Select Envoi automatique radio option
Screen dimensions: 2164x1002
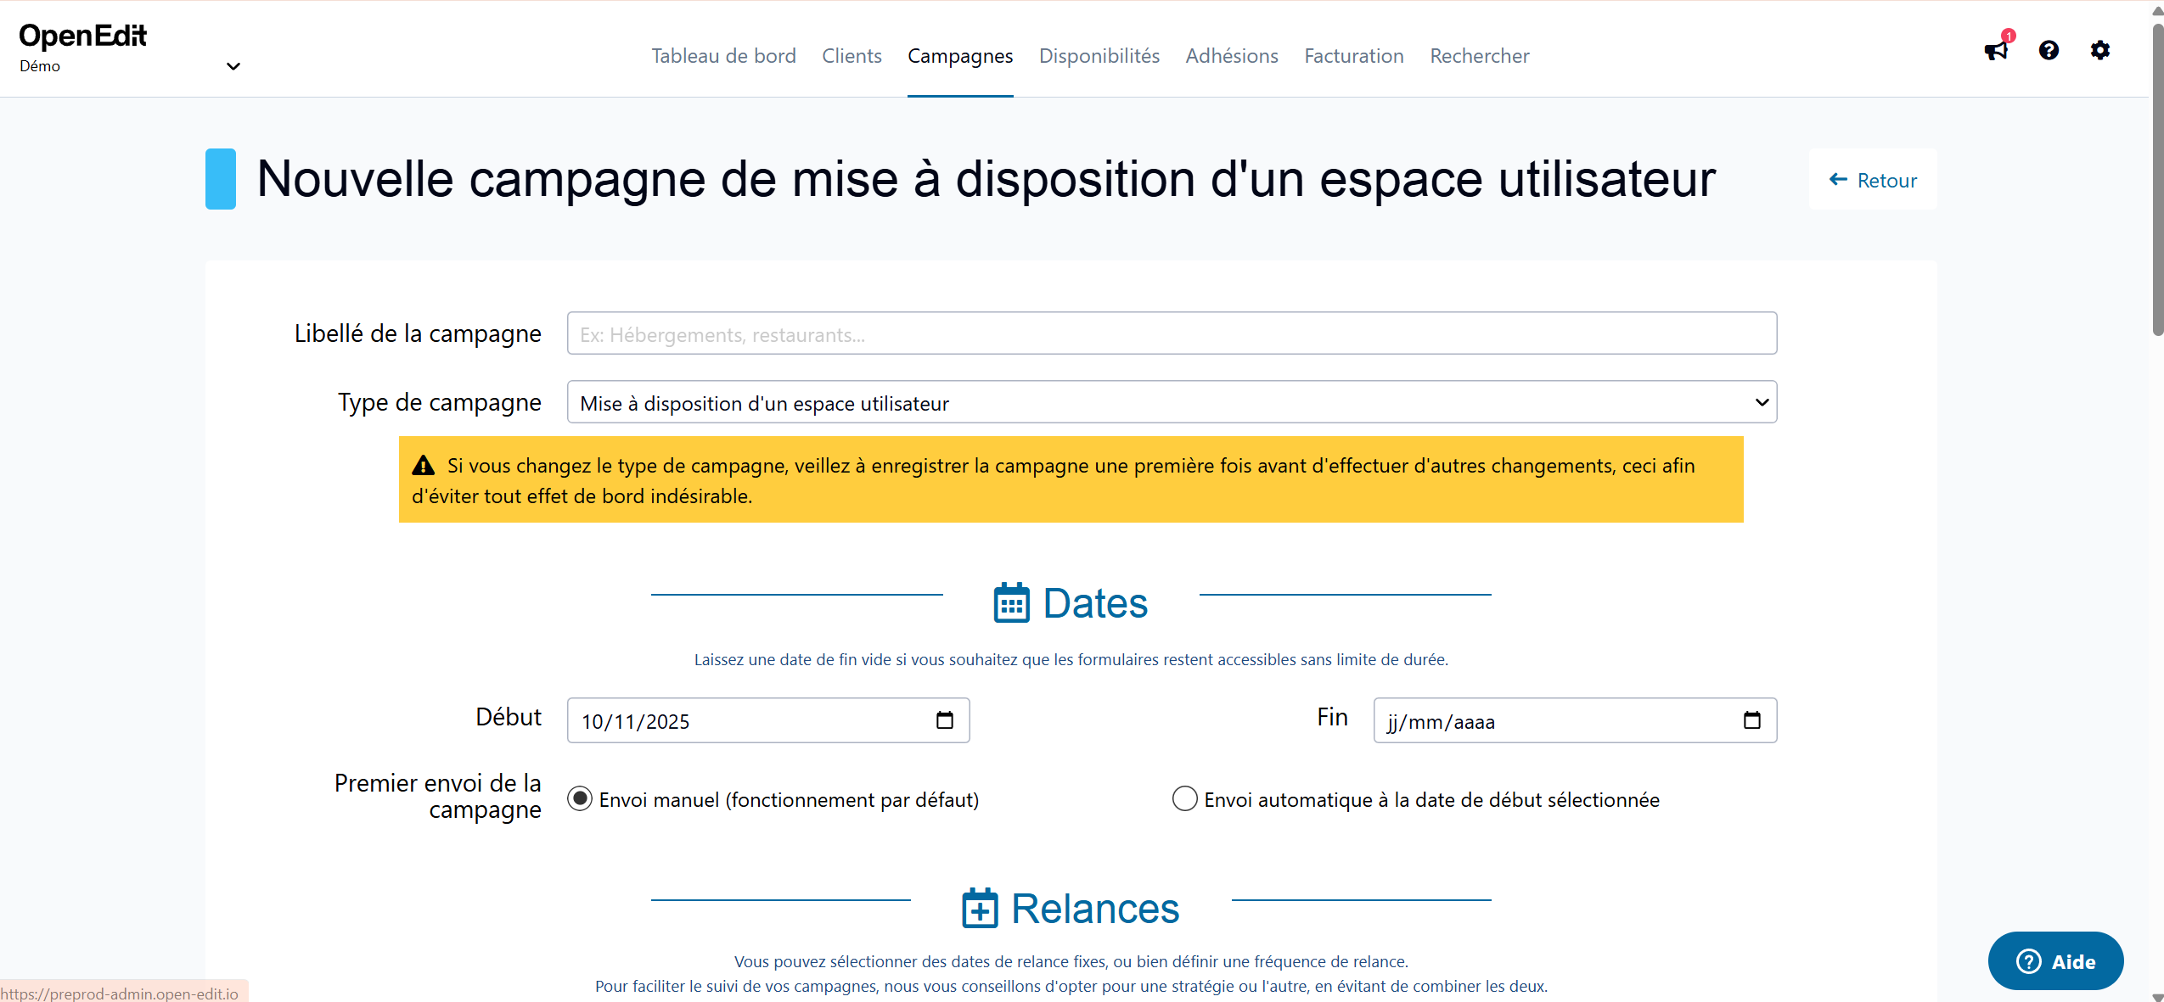coord(1184,799)
